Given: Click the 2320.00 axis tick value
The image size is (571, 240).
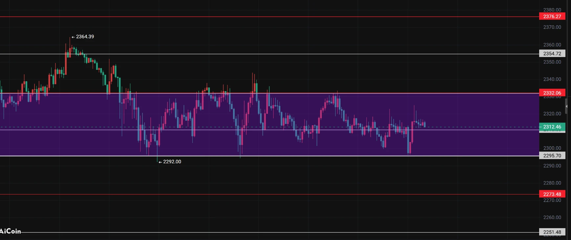Looking at the screenshot, I should tap(552, 114).
